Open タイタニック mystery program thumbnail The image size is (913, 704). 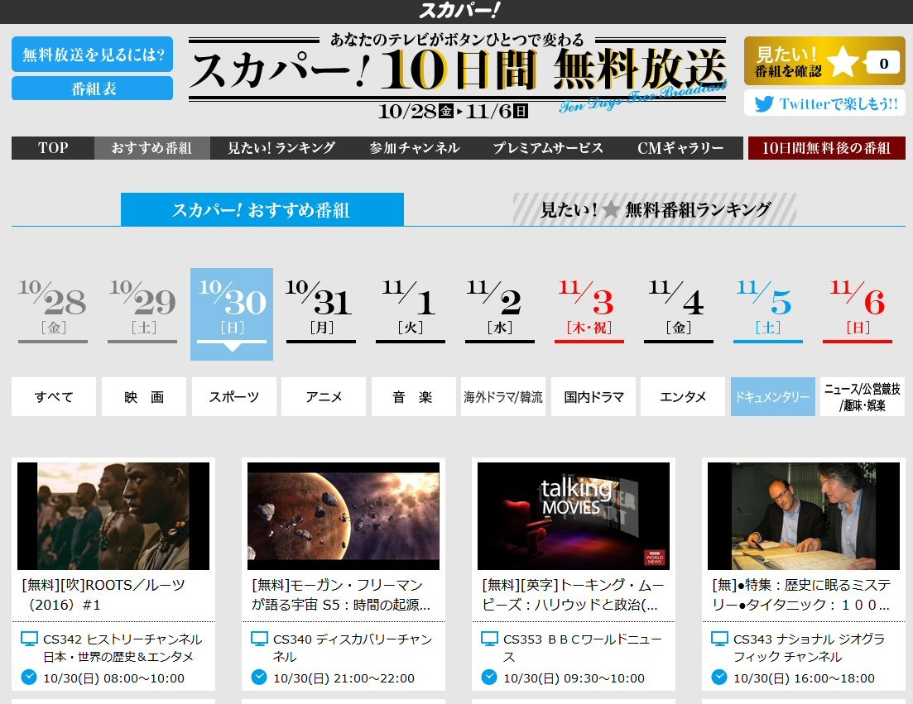(804, 516)
